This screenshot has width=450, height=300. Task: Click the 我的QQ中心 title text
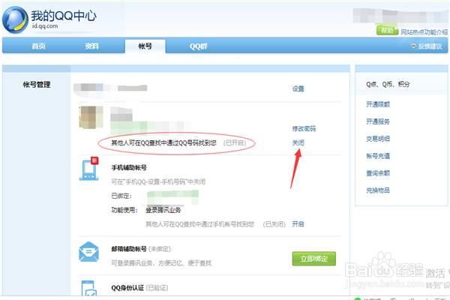[64, 16]
